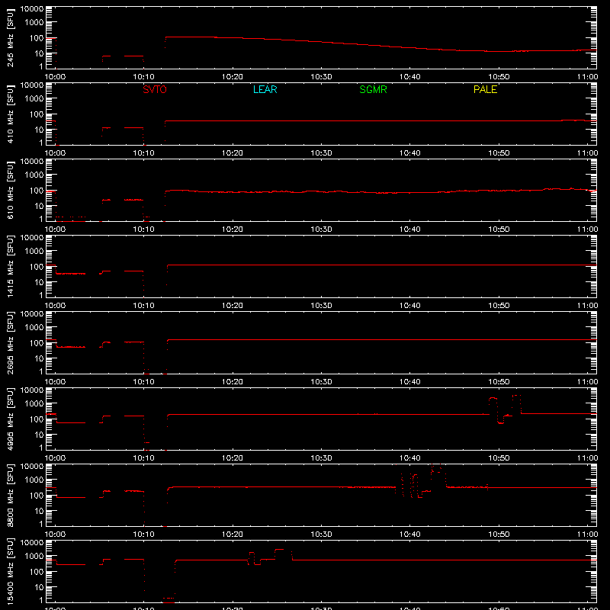Select the 4995 MHz [SFU] axis label
Image resolution: width=610 pixels, height=610 pixels.
[x=10, y=419]
